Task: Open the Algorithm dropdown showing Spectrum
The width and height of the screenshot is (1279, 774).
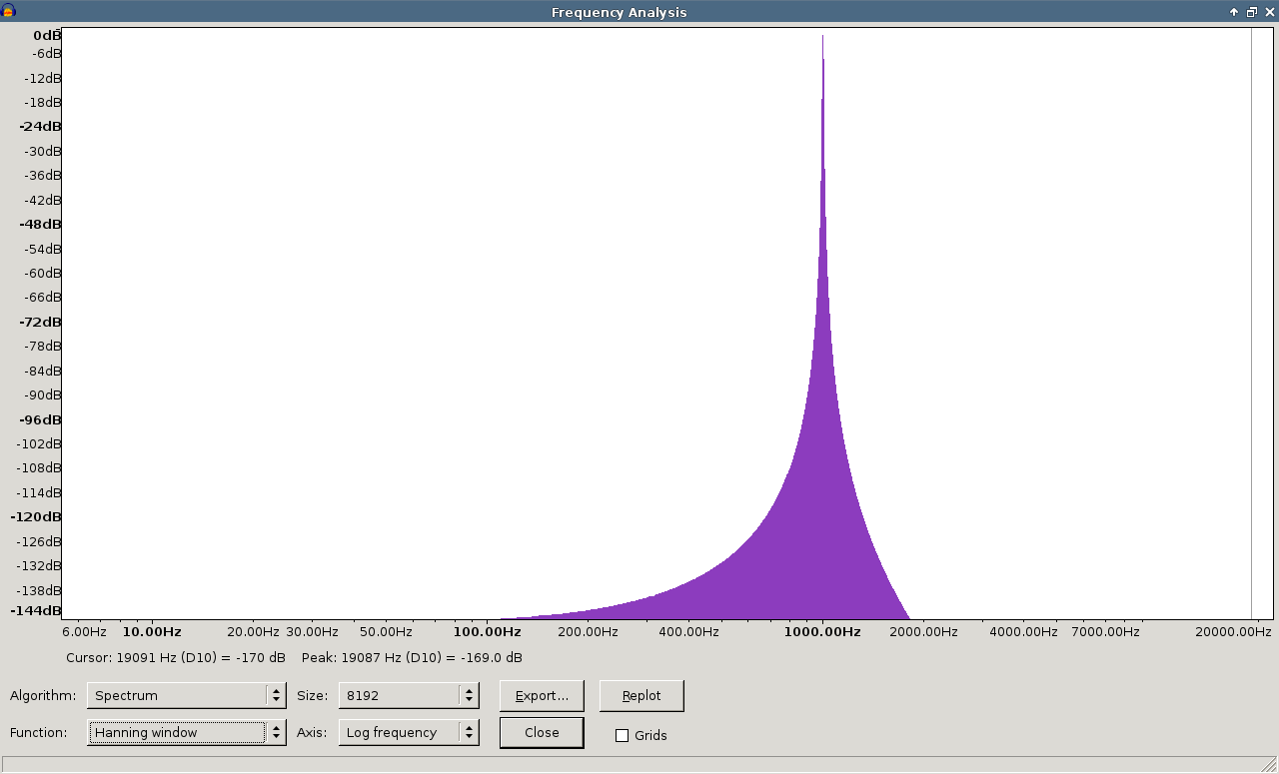Action: point(186,695)
